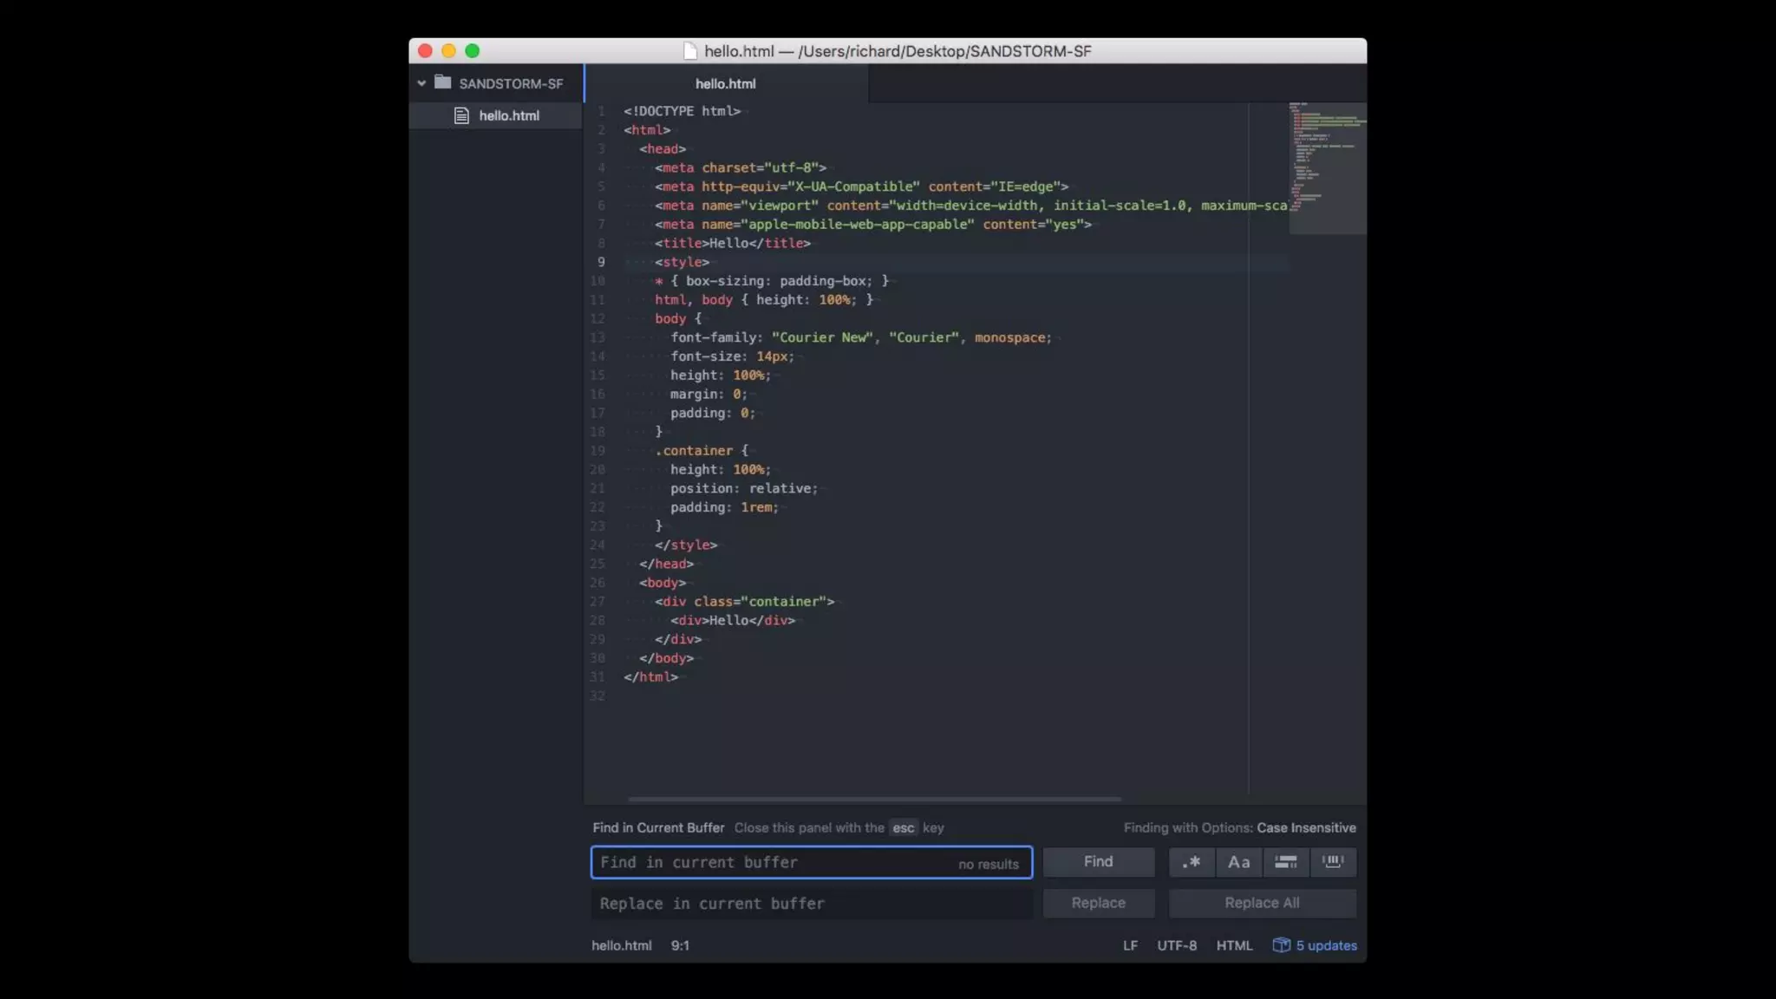Click the Find in current buffer field
The width and height of the screenshot is (1776, 999).
tap(772, 862)
